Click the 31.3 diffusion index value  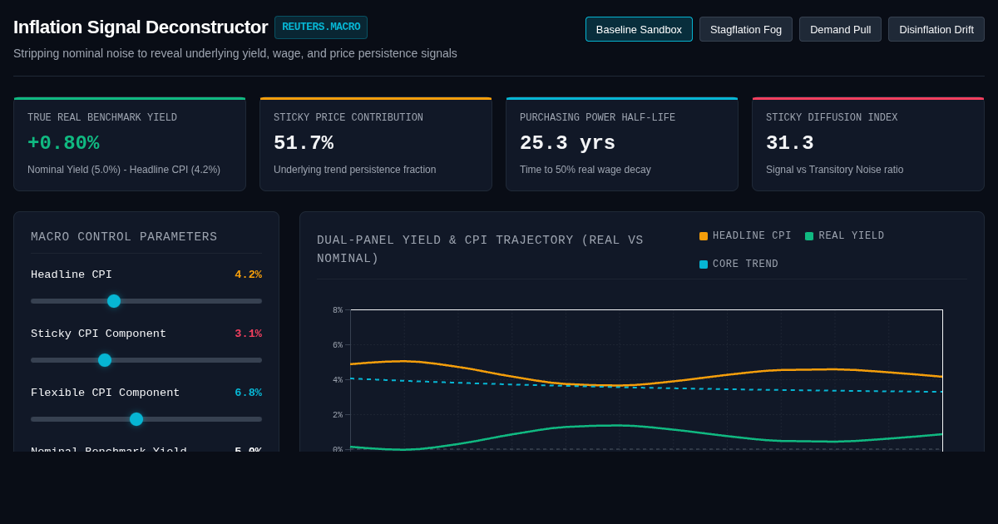pos(790,143)
